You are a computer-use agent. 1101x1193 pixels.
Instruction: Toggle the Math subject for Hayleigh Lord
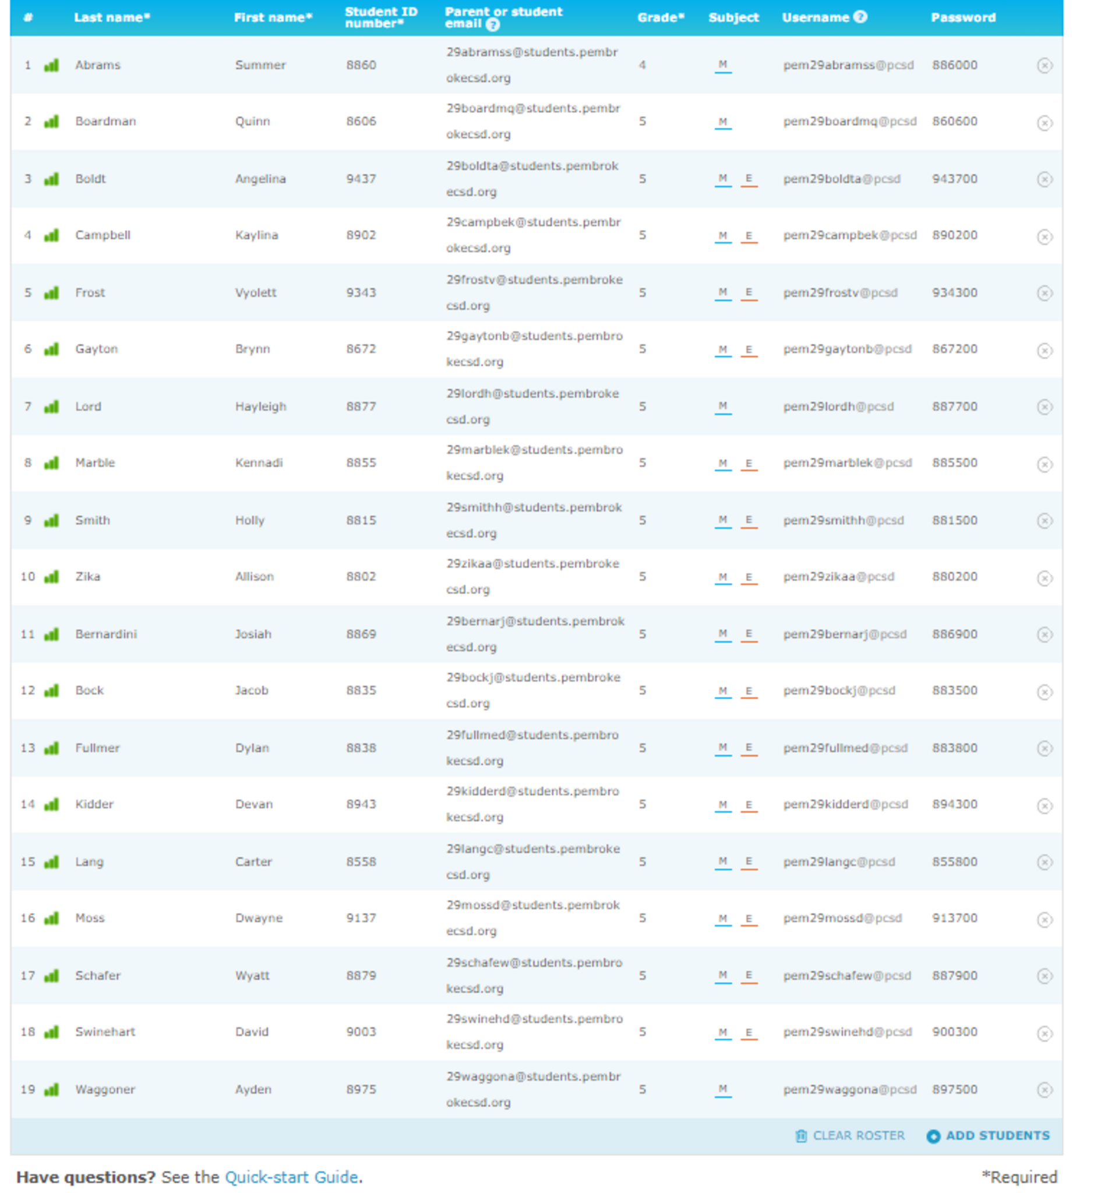click(x=723, y=407)
